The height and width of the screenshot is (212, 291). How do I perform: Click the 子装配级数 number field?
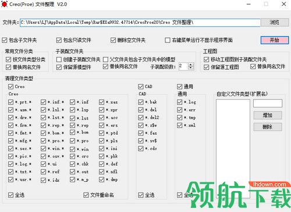coord(183,66)
